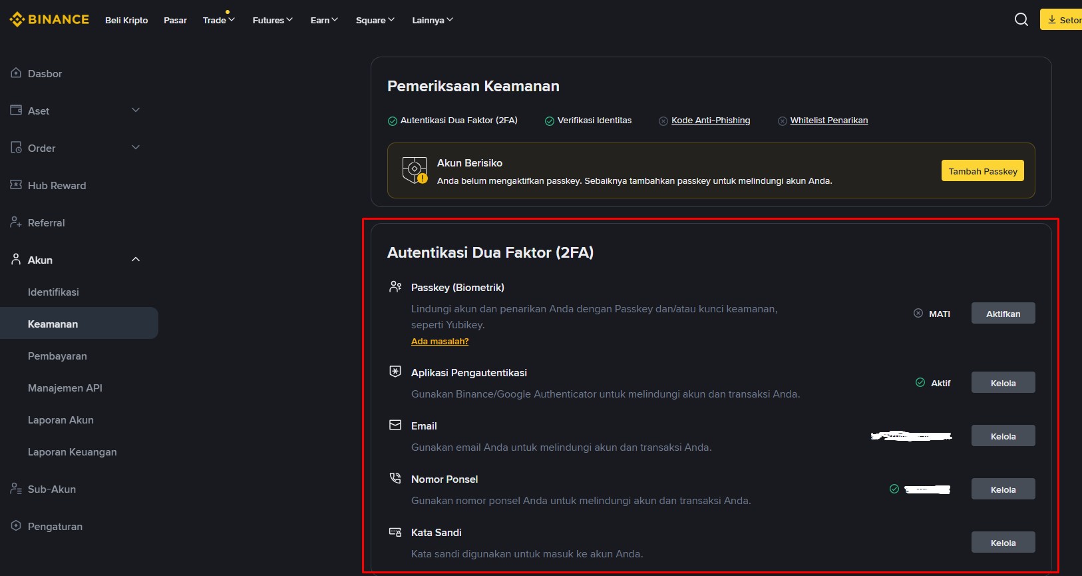Click the Binance logo
The image size is (1082, 576).
pyautogui.click(x=49, y=19)
